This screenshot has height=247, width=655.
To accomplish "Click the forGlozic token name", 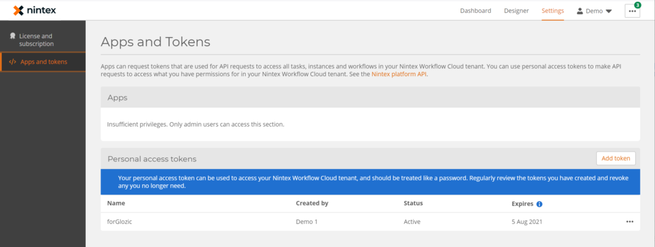I will [120, 222].
